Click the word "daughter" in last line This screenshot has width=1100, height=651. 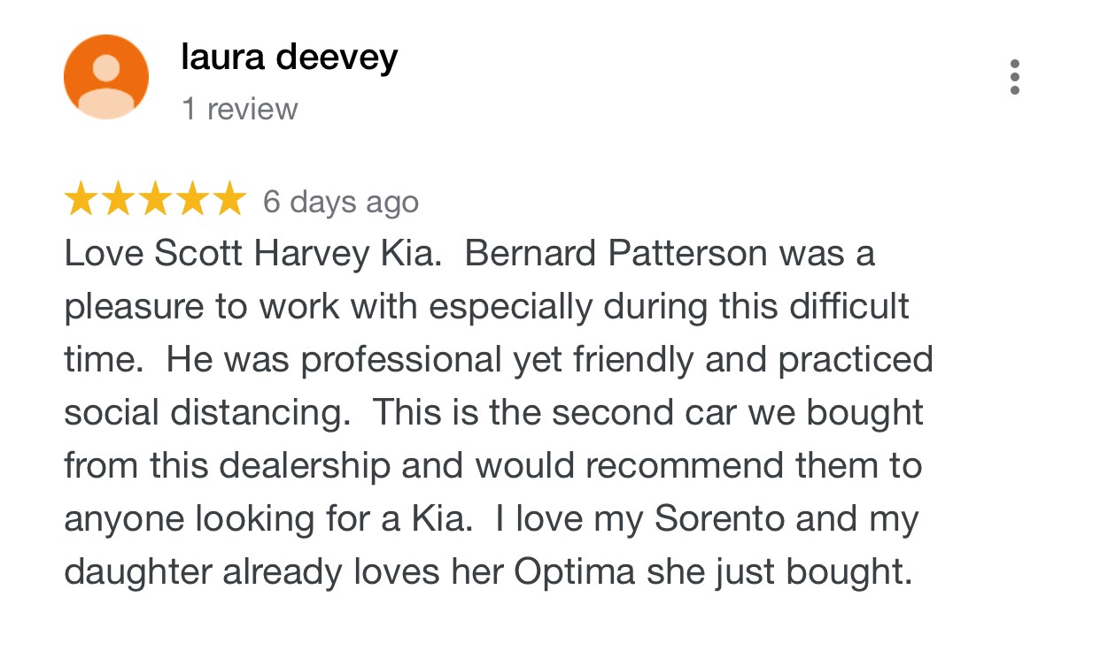tap(138, 572)
